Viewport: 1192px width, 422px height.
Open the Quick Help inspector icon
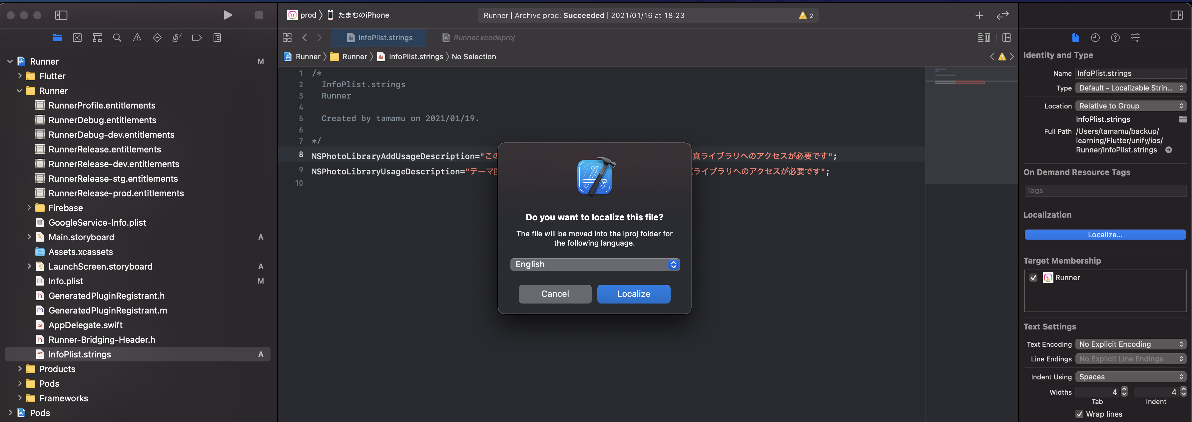pos(1115,38)
